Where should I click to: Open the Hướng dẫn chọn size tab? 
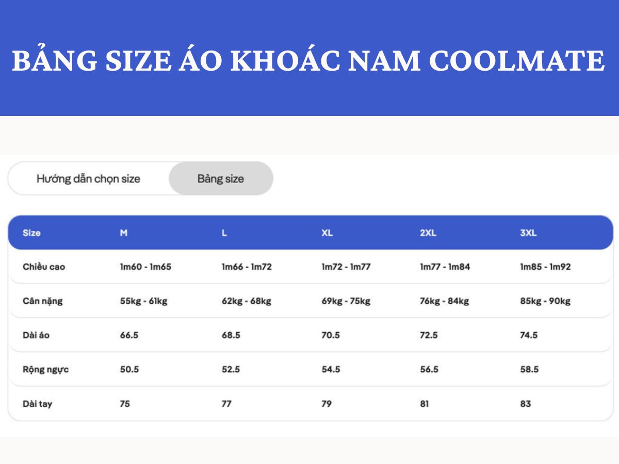click(x=88, y=178)
